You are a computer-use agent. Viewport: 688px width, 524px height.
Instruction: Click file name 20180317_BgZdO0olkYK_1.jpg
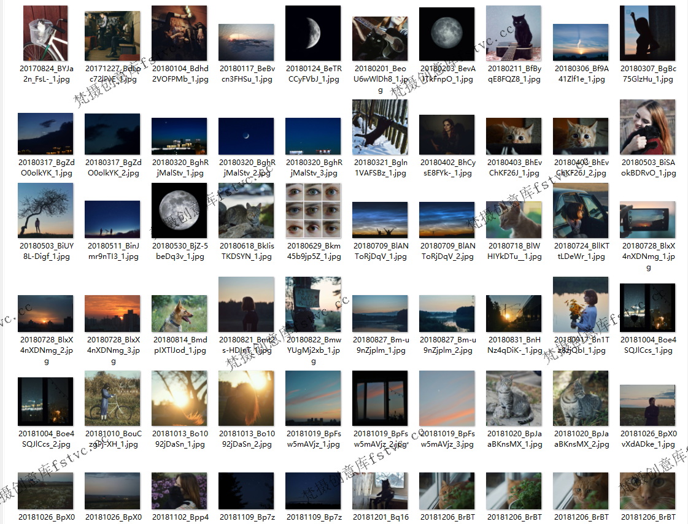click(47, 168)
